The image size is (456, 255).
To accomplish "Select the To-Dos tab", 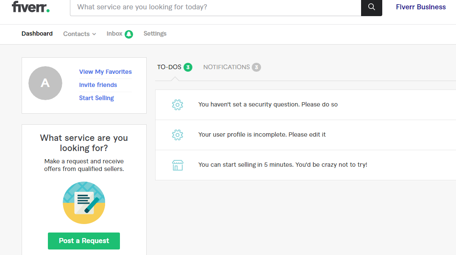I will (174, 67).
